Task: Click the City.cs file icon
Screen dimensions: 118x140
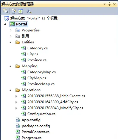Action: (24, 54)
